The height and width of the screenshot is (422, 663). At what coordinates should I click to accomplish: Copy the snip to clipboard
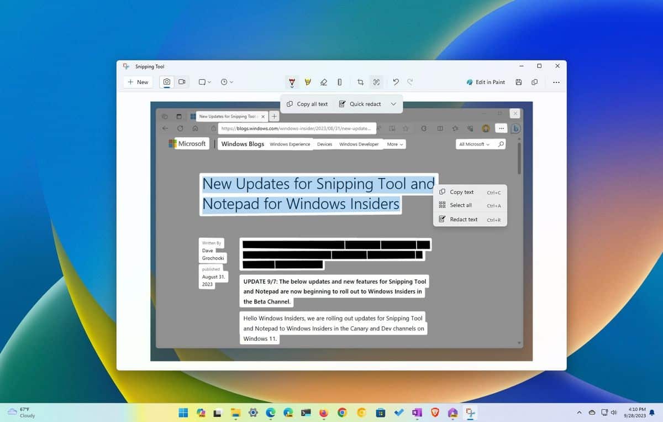534,82
